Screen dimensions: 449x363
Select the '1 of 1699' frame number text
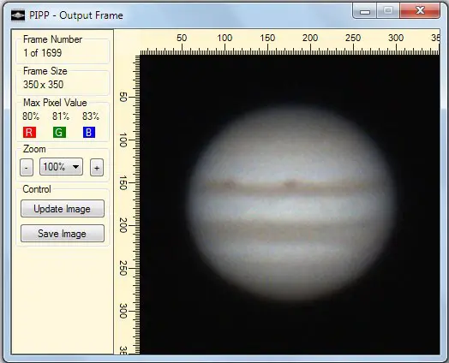(42, 52)
